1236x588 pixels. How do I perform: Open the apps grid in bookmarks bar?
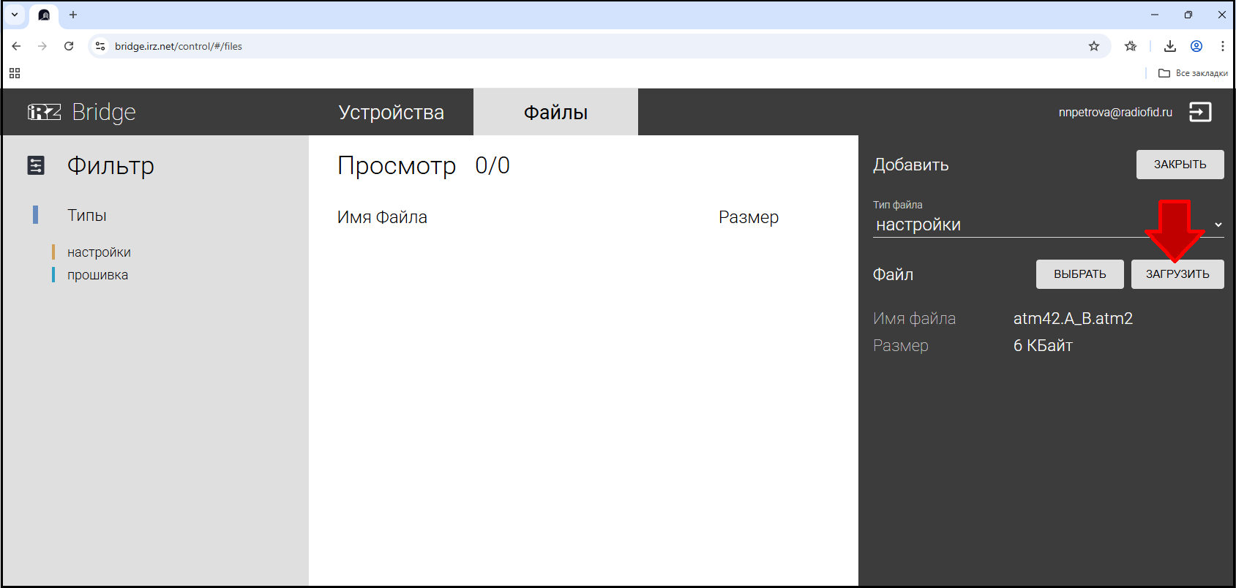(x=15, y=73)
